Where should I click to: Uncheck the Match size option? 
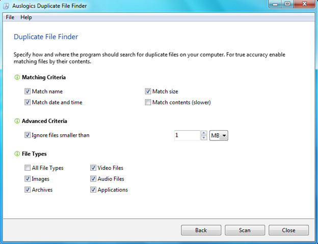pos(148,91)
